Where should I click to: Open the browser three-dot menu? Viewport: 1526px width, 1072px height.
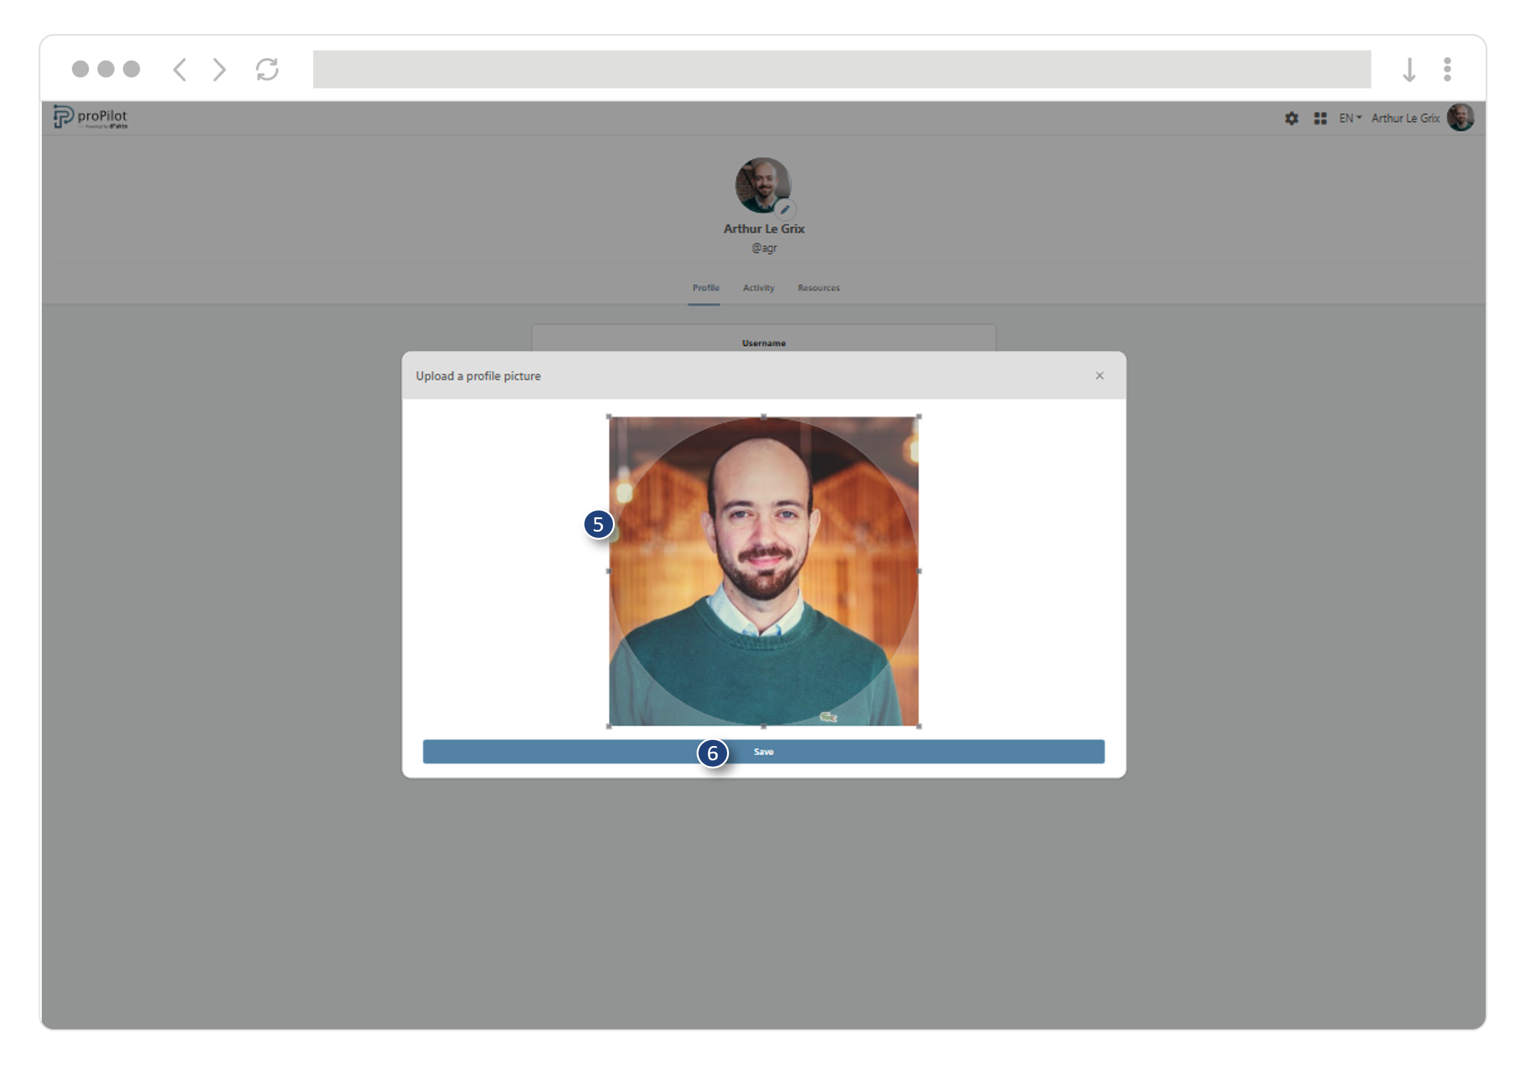[x=1447, y=69]
